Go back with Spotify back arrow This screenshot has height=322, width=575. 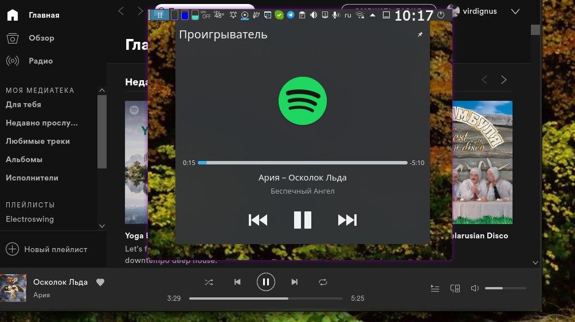121,11
